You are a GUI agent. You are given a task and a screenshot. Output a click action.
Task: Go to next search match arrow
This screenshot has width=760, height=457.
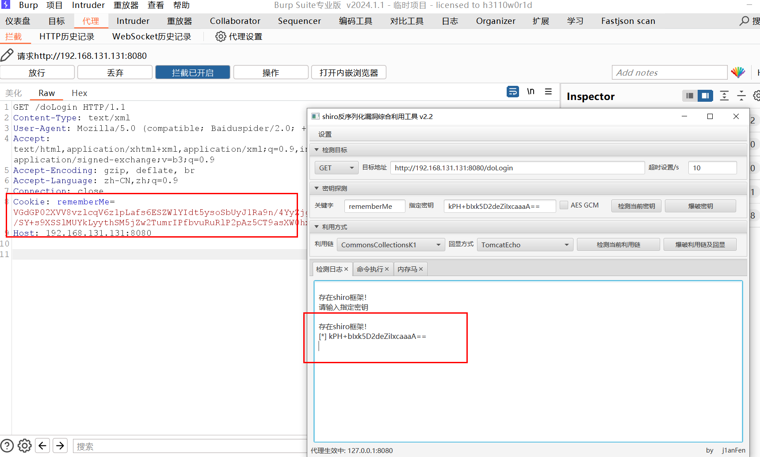pos(60,445)
